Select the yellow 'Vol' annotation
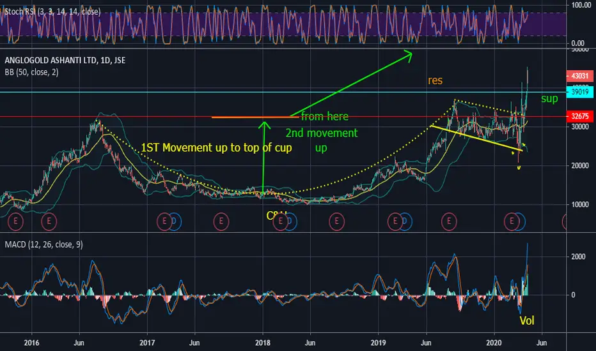 [527, 320]
